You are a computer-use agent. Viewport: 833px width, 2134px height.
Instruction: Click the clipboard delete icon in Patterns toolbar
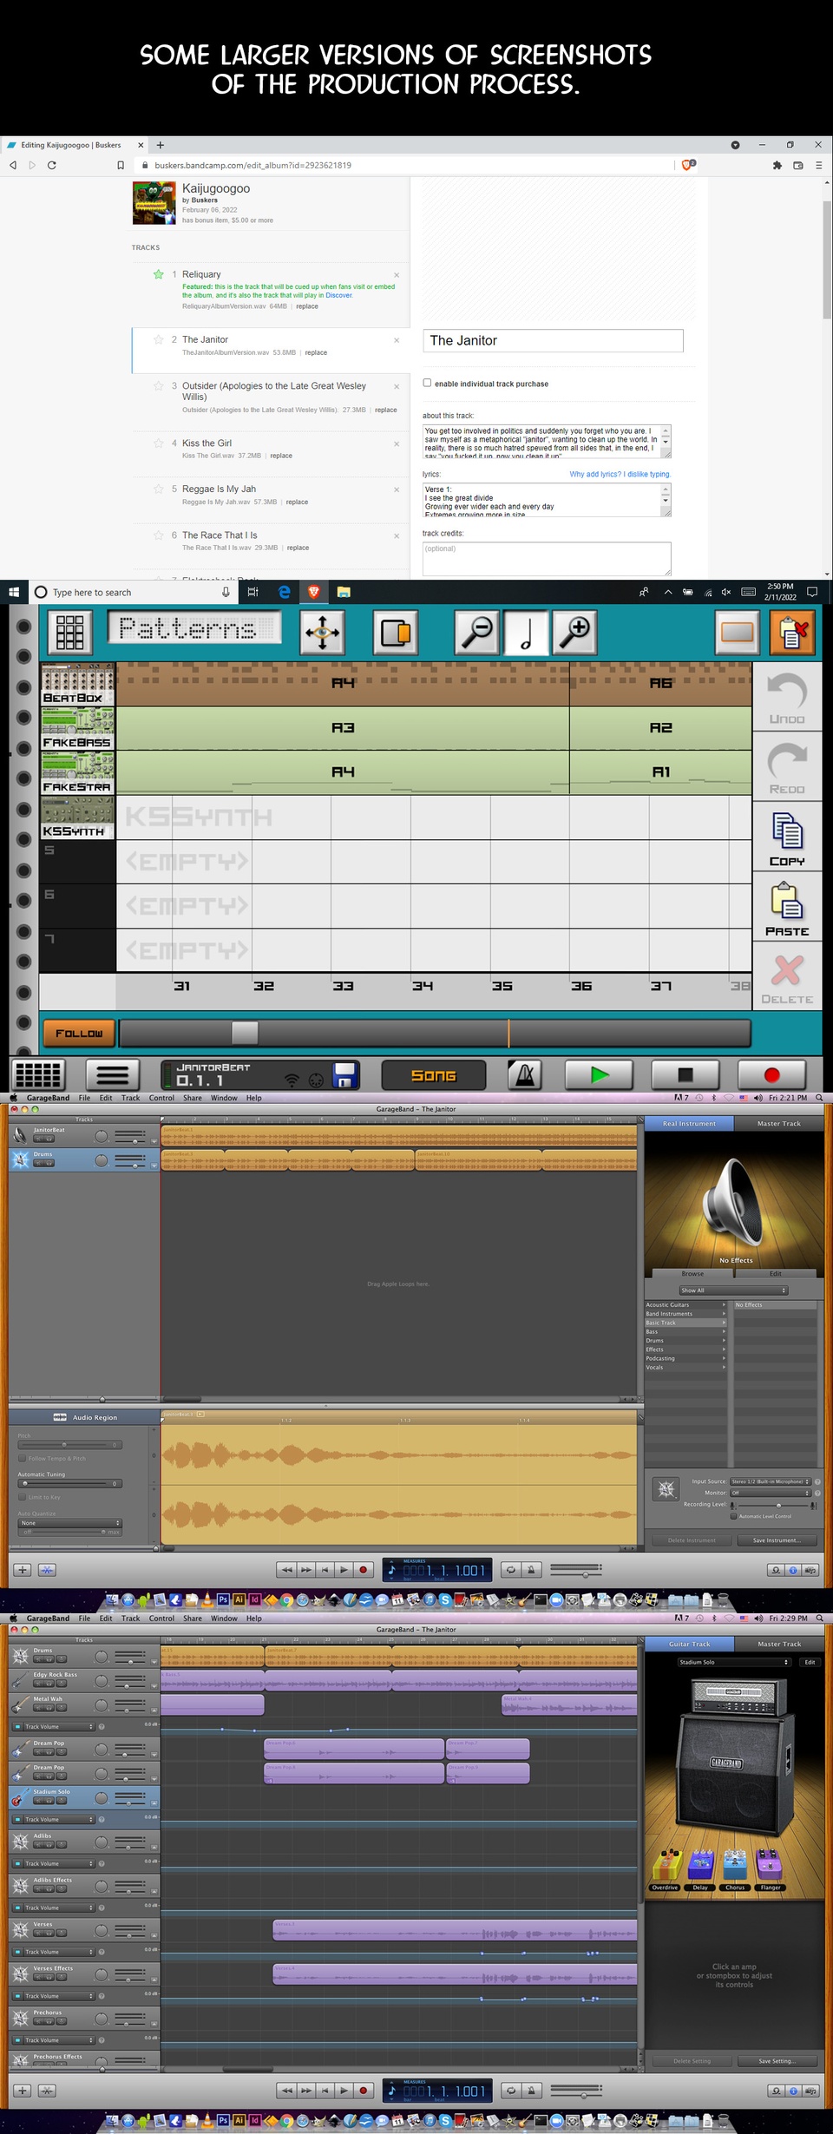[x=791, y=632]
